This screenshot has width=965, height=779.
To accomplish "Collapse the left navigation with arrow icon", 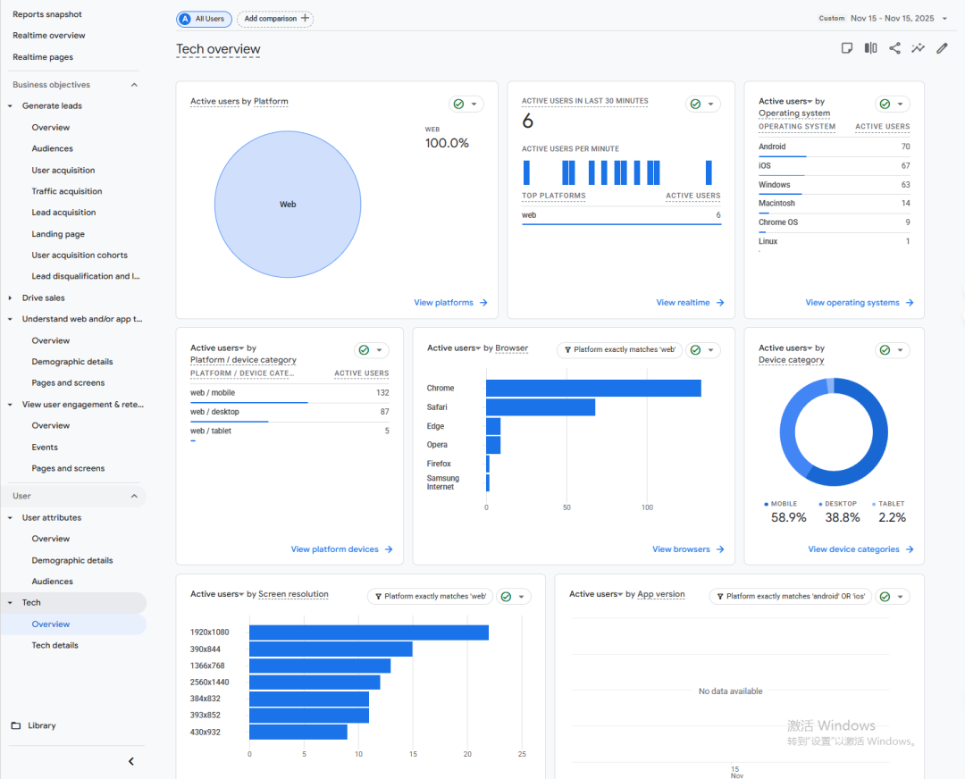I will tap(131, 761).
